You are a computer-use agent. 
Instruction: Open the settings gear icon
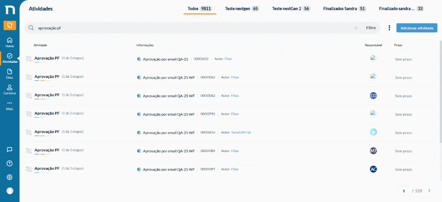(x=10, y=177)
